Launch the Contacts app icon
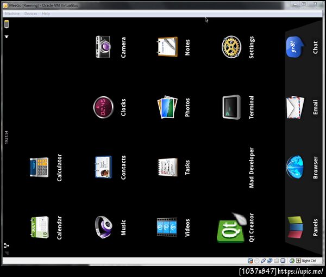The height and width of the screenshot is (277, 326). coord(103,167)
